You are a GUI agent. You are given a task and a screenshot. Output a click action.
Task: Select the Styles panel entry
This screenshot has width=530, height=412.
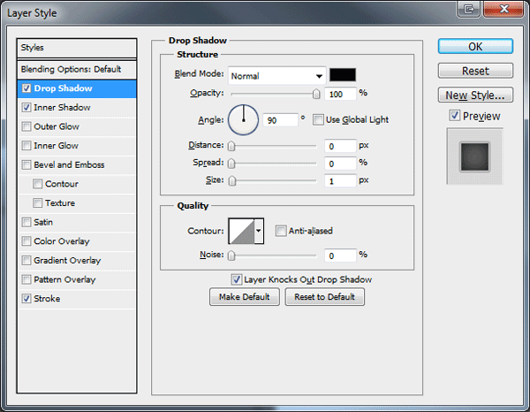point(77,48)
